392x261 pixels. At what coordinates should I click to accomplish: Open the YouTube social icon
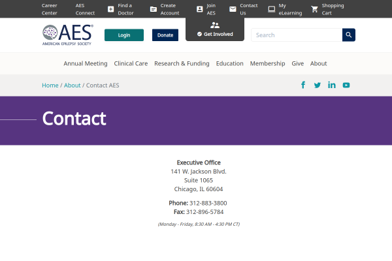click(346, 85)
